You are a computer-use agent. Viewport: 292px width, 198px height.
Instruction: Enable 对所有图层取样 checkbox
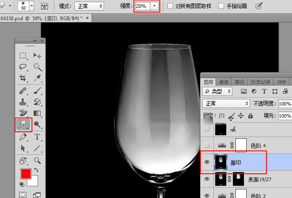tap(170, 6)
